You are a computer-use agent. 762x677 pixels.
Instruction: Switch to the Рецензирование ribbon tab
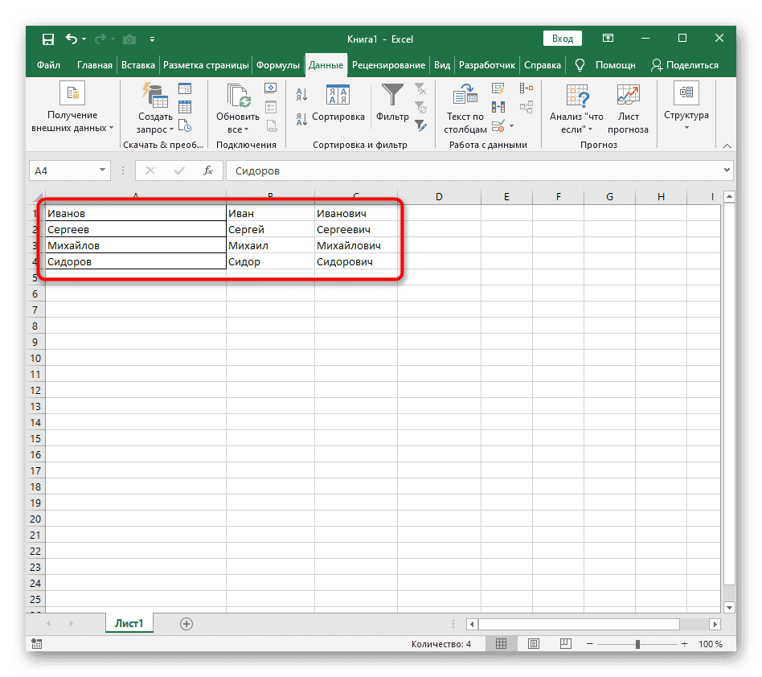tap(389, 65)
